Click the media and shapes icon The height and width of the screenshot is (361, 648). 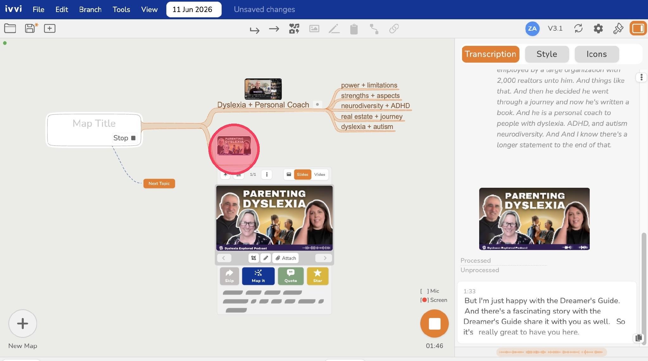point(294,29)
